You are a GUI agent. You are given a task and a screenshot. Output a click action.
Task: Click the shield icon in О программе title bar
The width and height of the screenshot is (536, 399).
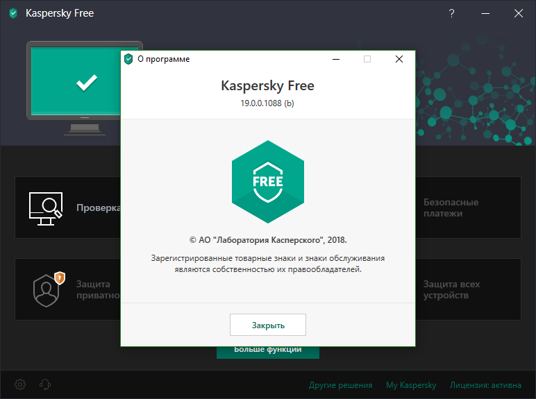(x=128, y=59)
